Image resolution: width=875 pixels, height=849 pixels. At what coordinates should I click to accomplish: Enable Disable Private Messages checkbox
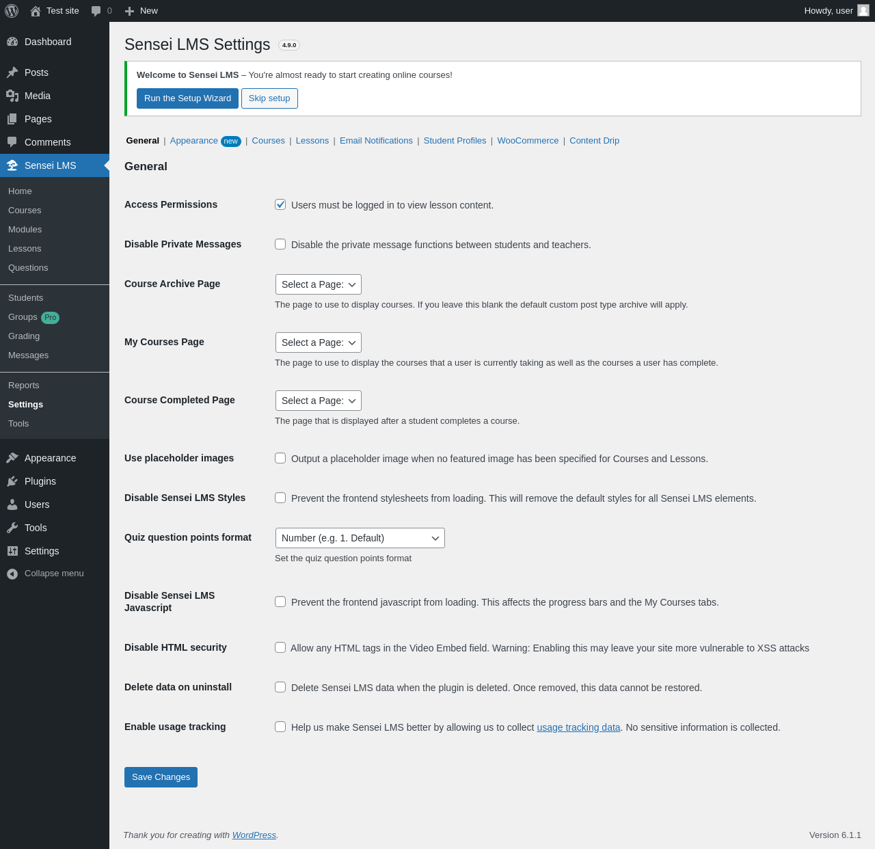280,244
